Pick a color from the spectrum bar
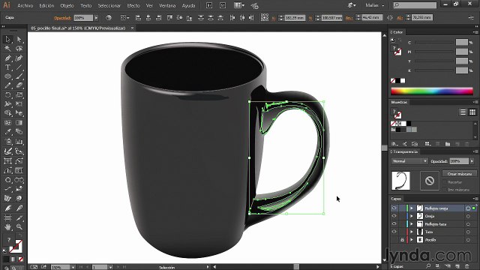This screenshot has width=480, height=270. click(x=432, y=91)
